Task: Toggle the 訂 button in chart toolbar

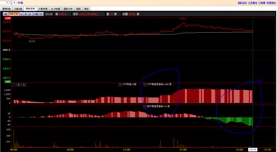Action: click(x=31, y=14)
